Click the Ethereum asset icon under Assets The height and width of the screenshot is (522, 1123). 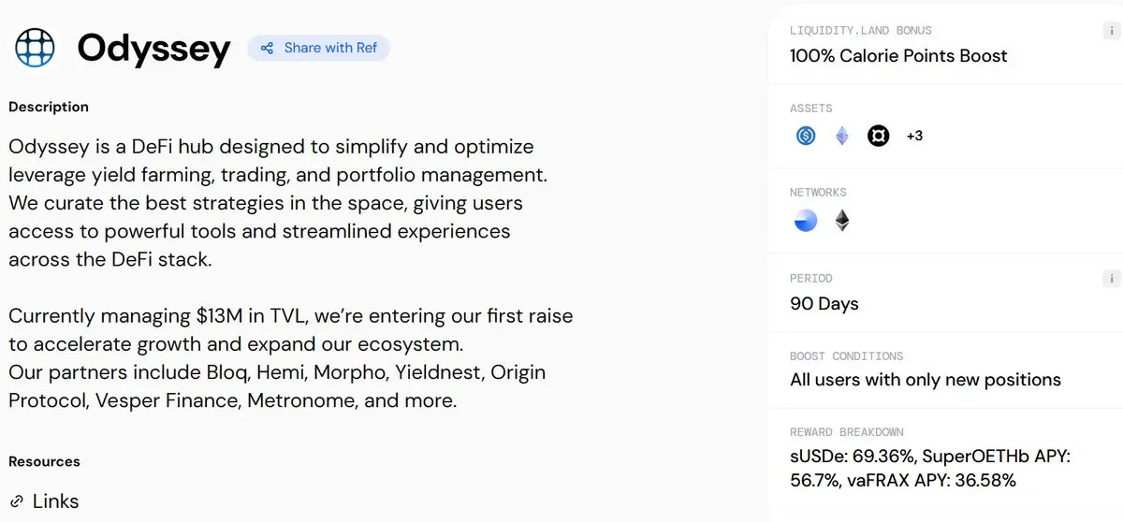coord(842,137)
